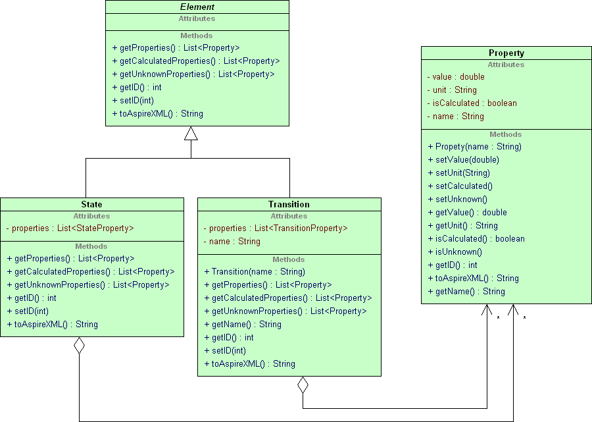Click setID(int) in Element class

tap(133, 101)
